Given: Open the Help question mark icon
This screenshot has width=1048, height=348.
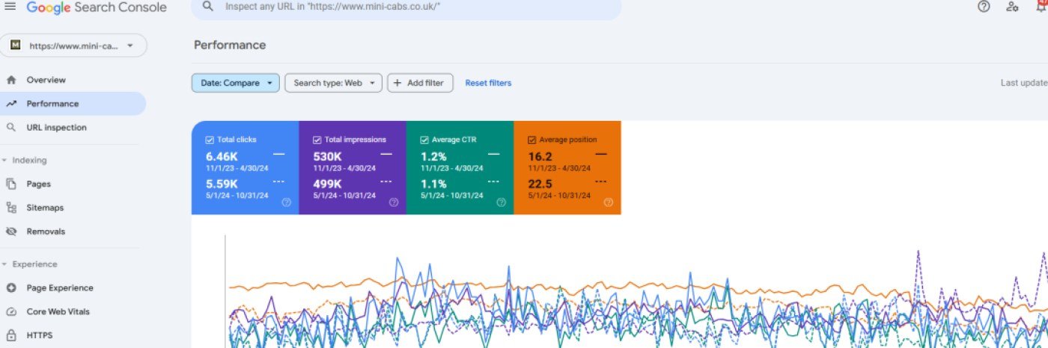Looking at the screenshot, I should coord(984,6).
